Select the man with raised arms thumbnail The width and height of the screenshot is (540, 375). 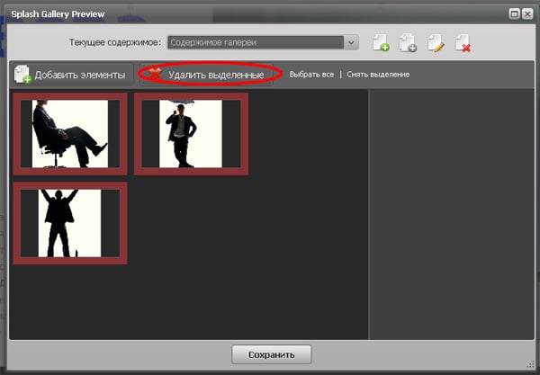click(x=70, y=222)
